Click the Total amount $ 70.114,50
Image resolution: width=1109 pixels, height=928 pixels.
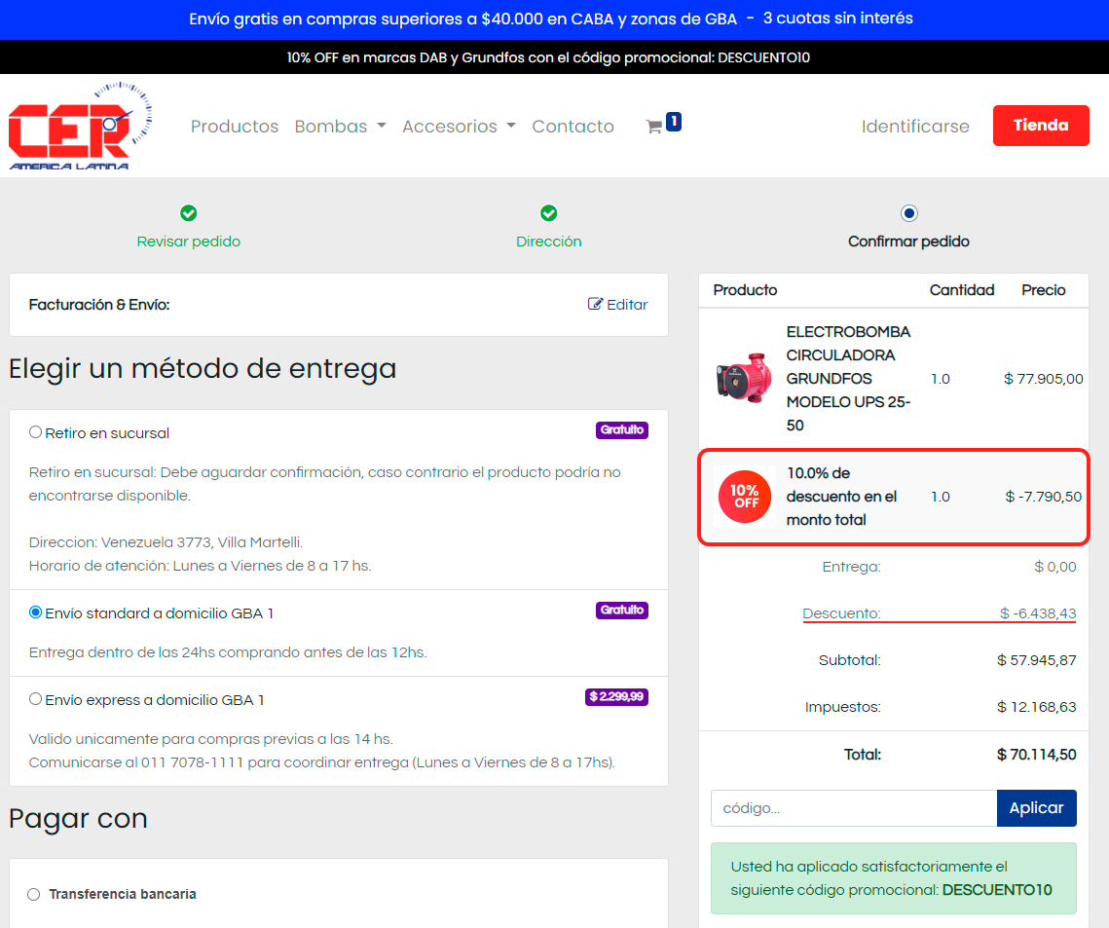coord(1036,755)
